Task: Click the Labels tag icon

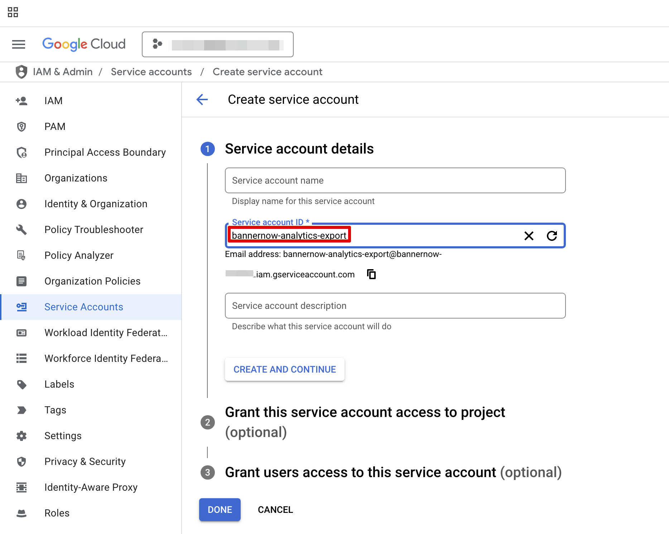Action: [x=21, y=384]
